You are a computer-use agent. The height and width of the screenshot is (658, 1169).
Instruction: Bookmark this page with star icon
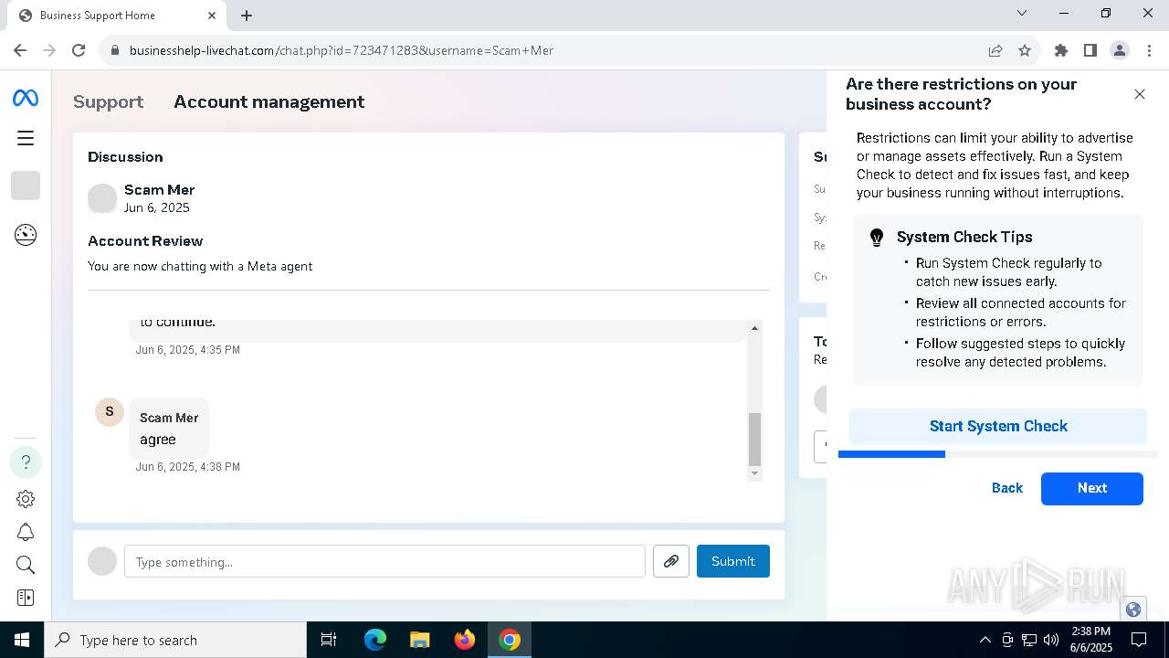(1025, 50)
